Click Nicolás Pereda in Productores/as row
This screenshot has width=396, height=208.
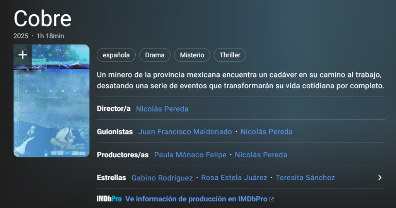tap(261, 155)
